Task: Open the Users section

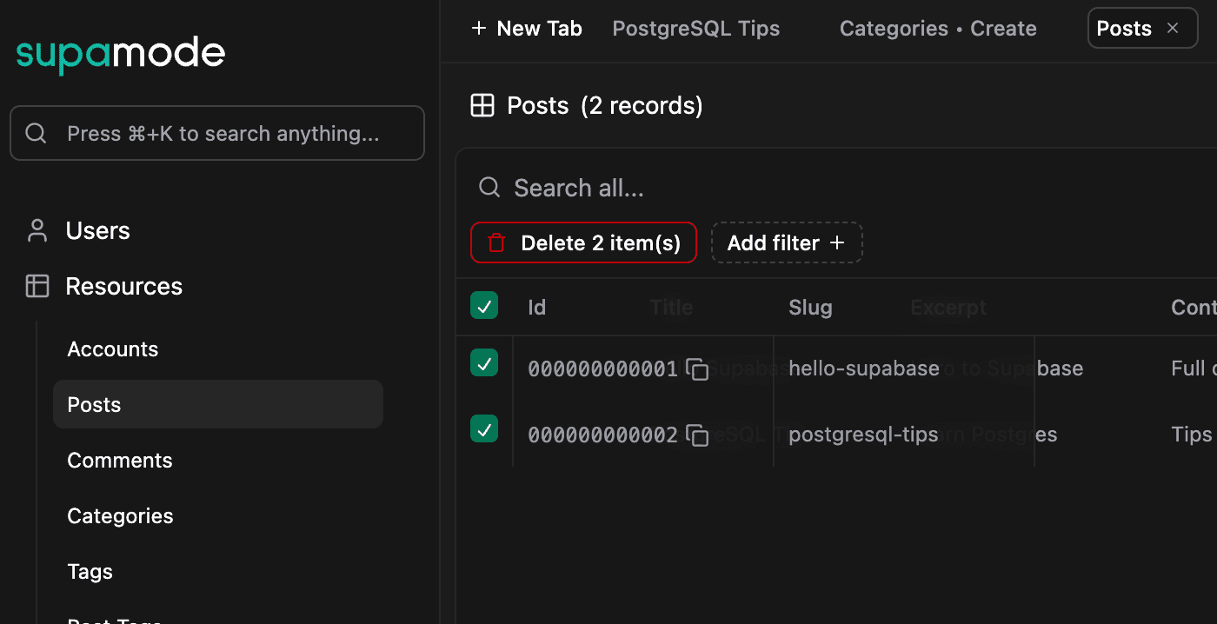Action: (x=97, y=230)
